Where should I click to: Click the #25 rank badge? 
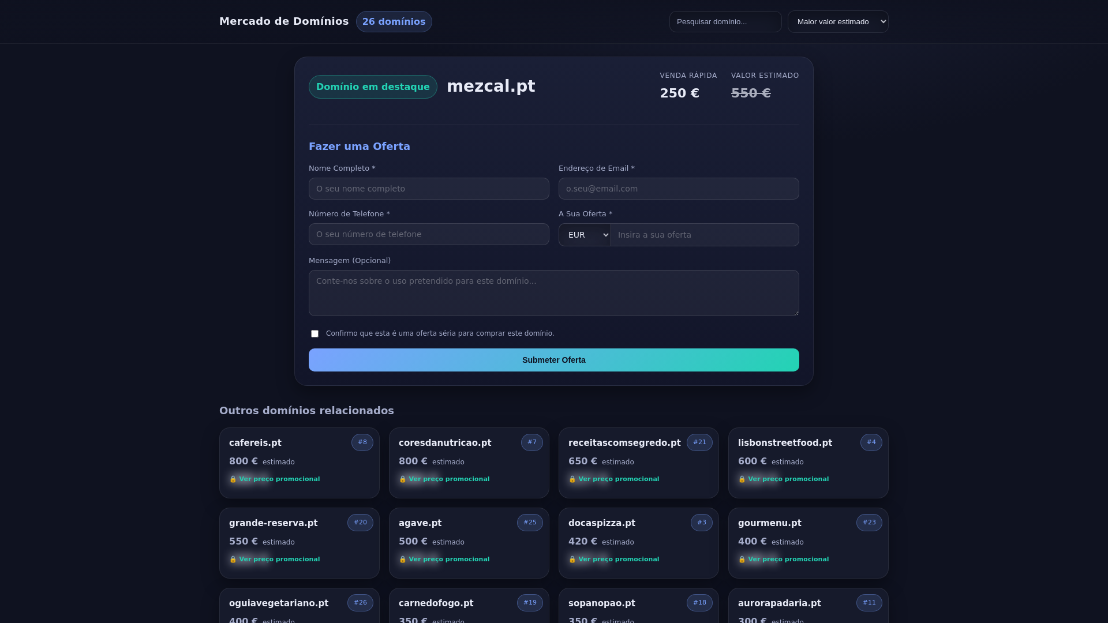coord(530,523)
